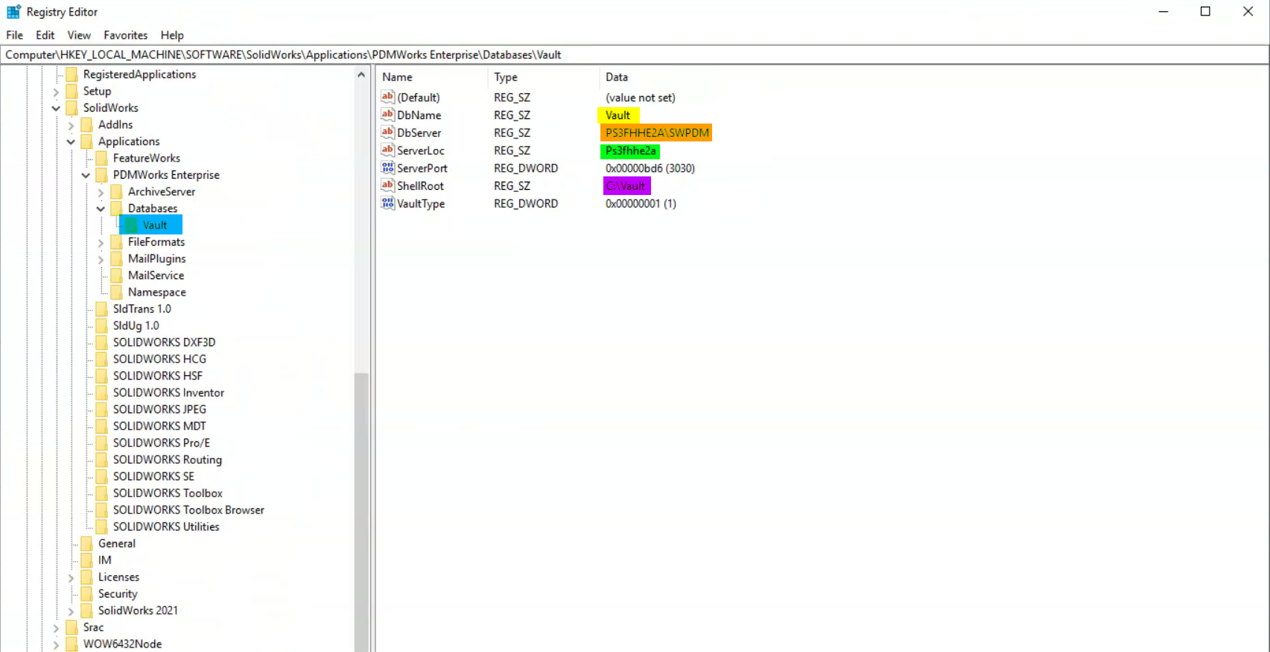Select the ShellRoot value name
The height and width of the screenshot is (652, 1270).
click(x=420, y=185)
